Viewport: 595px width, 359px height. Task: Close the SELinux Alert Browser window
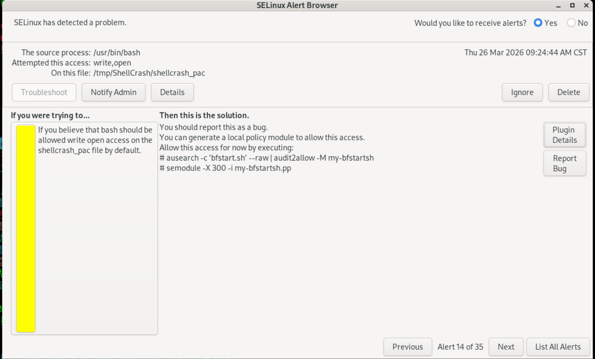click(585, 6)
